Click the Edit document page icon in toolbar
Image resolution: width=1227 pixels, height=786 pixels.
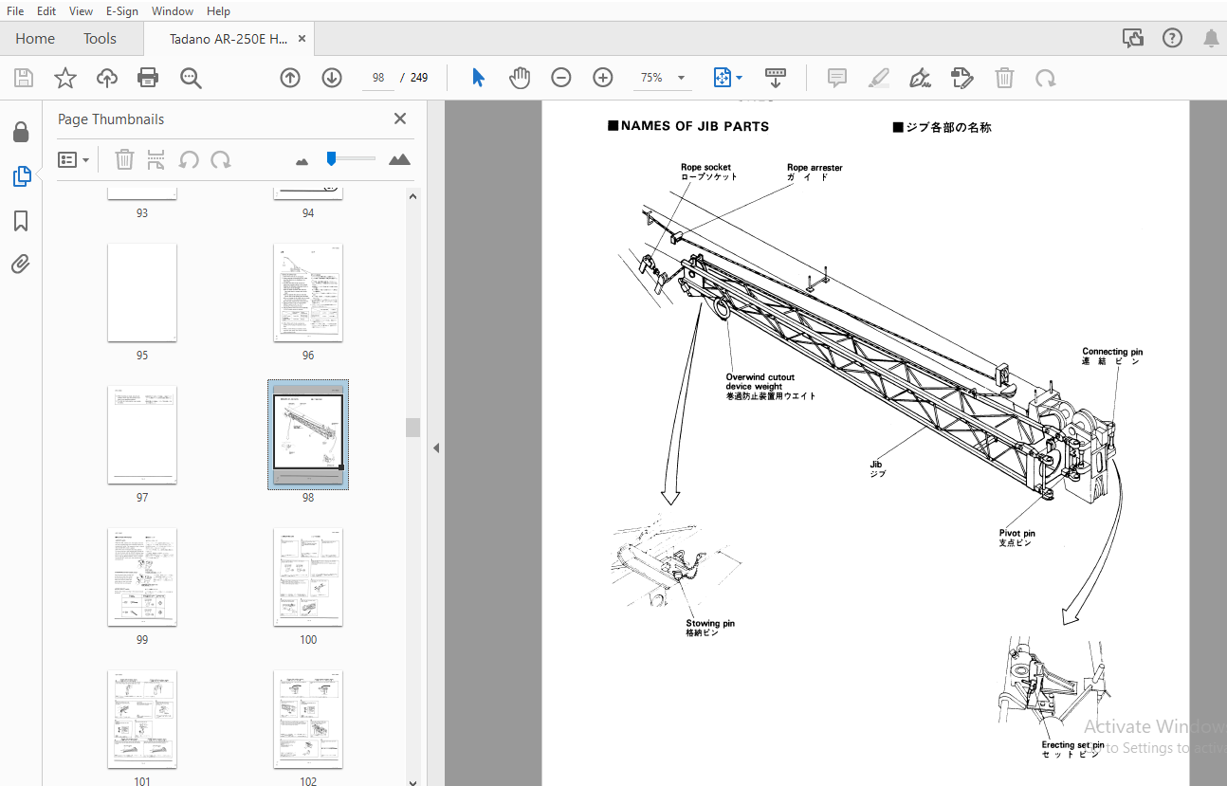[961, 78]
